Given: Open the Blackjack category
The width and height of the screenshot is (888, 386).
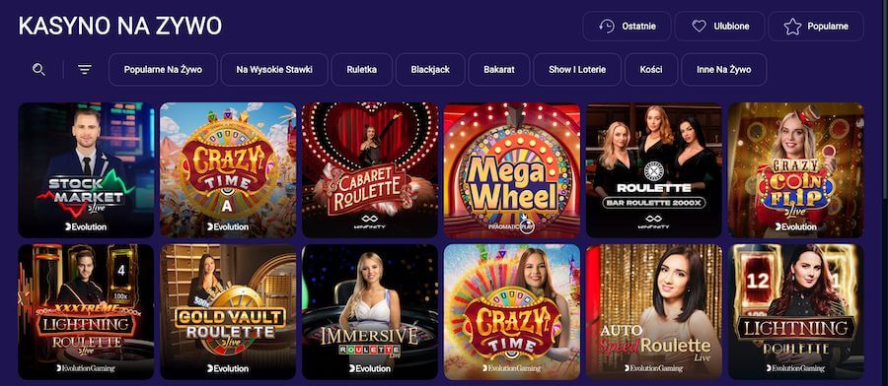Looking at the screenshot, I should click(430, 70).
